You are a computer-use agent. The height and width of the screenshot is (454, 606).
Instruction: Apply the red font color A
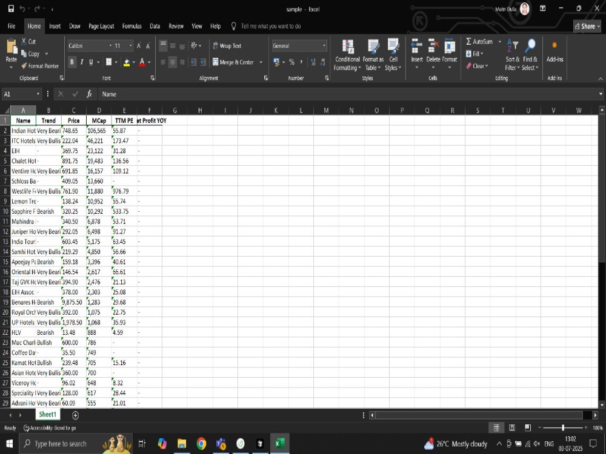pos(142,62)
